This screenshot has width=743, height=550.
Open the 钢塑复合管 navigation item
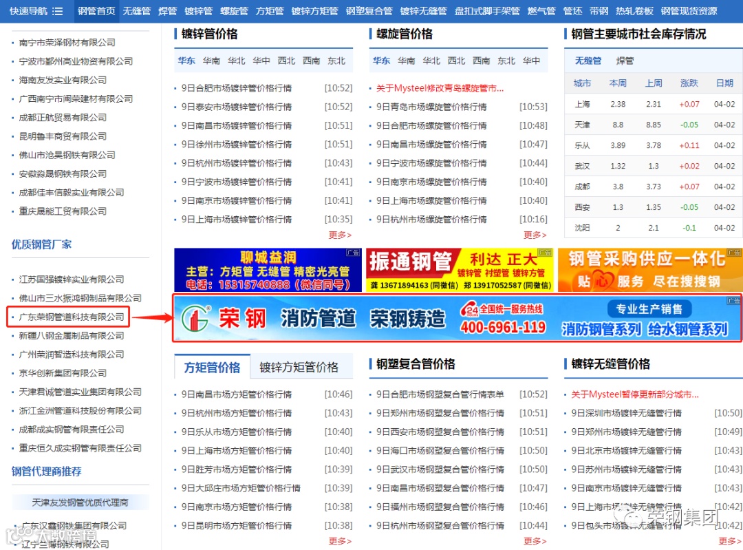pyautogui.click(x=369, y=11)
